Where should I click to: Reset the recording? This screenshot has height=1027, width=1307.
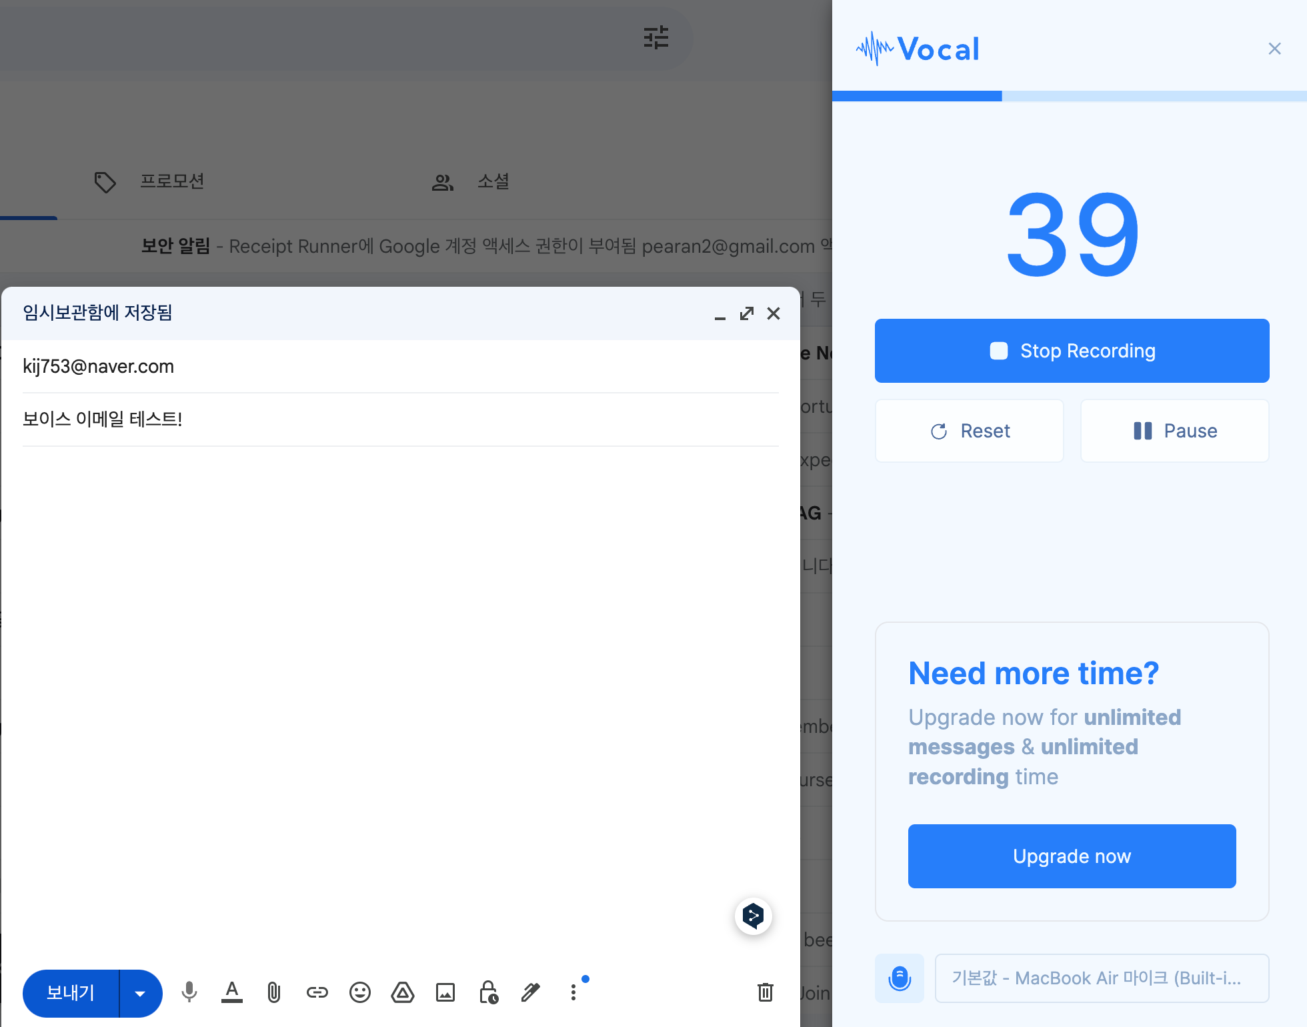pos(969,431)
